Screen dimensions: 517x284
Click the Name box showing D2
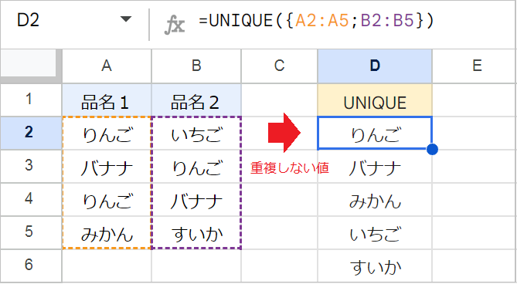click(74, 21)
